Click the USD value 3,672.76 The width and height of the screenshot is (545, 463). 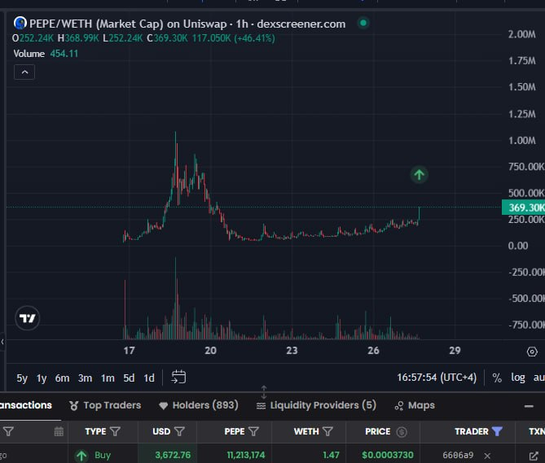pos(173,455)
